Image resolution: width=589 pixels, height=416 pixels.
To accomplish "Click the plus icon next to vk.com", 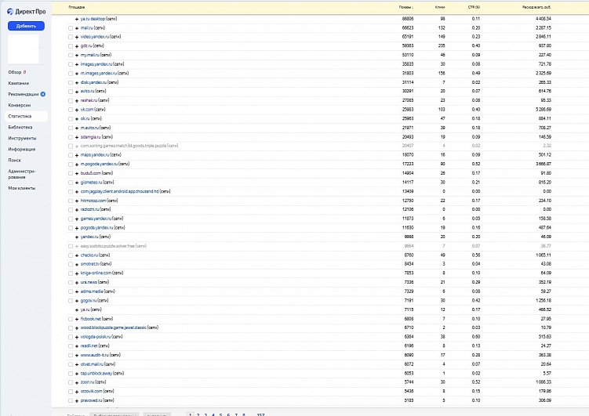I will click(x=77, y=110).
